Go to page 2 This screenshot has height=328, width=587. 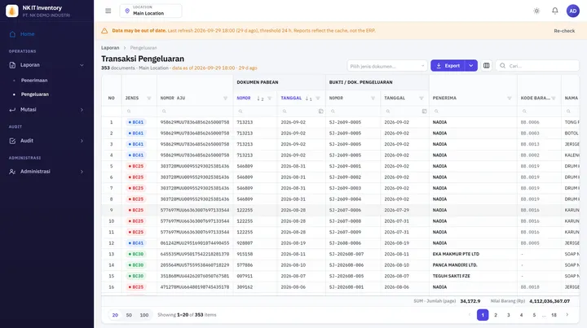pyautogui.click(x=496, y=315)
